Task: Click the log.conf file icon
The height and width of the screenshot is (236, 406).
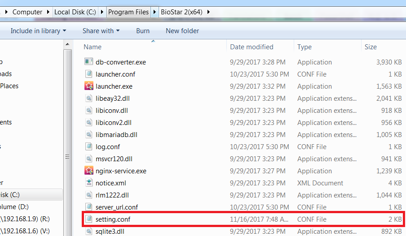Action: point(88,146)
